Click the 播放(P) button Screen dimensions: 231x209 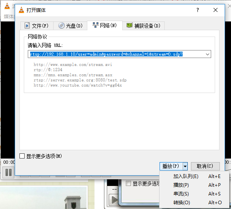coord(171,166)
